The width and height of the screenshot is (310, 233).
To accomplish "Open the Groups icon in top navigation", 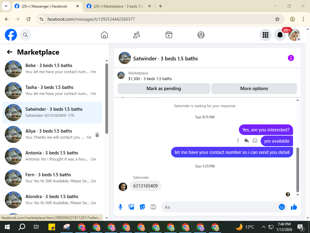I will point(201,35).
